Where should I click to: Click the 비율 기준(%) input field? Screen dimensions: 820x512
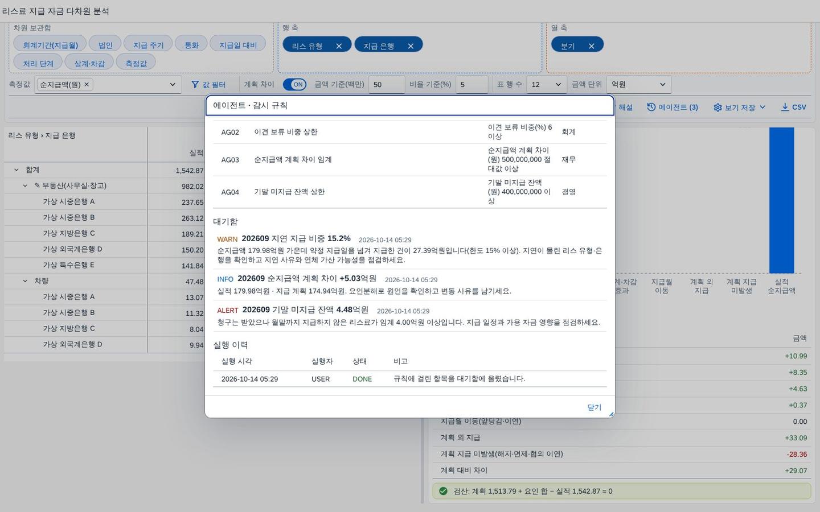click(471, 84)
